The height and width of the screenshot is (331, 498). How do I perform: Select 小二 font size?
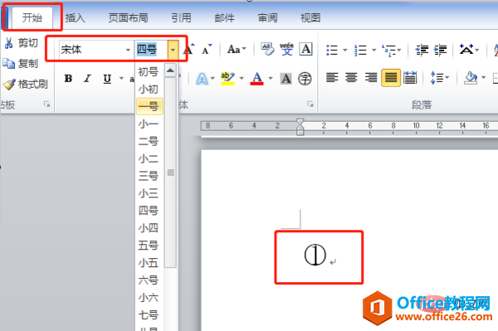(149, 158)
